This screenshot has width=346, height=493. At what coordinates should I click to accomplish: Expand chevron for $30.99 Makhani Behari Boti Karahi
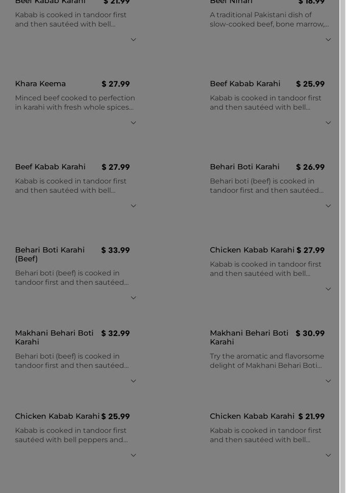328,381
